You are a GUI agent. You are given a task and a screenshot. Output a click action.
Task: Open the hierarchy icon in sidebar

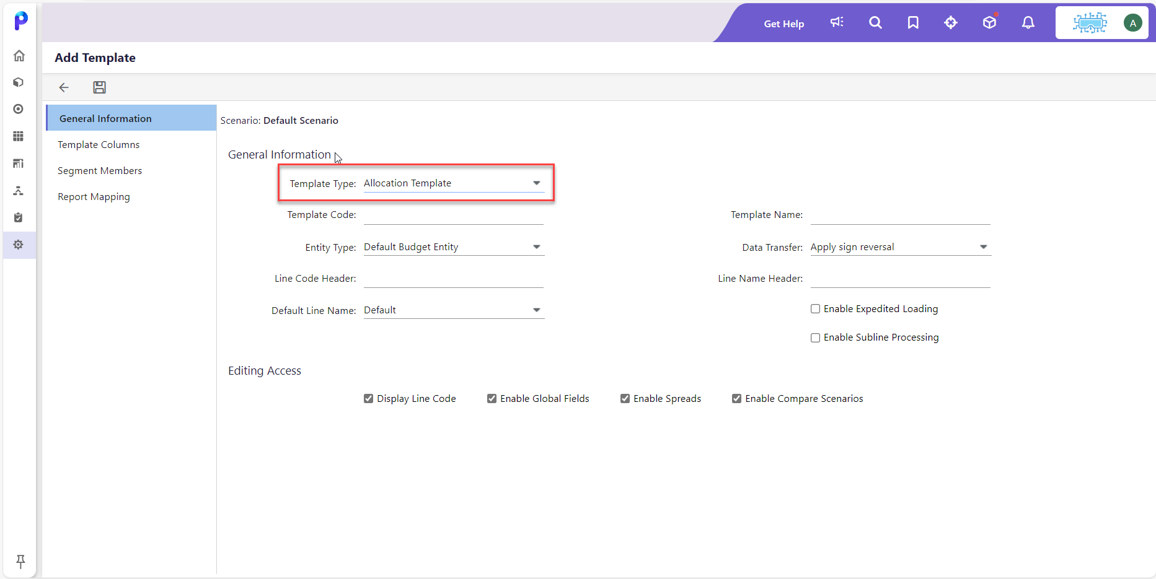pos(19,191)
